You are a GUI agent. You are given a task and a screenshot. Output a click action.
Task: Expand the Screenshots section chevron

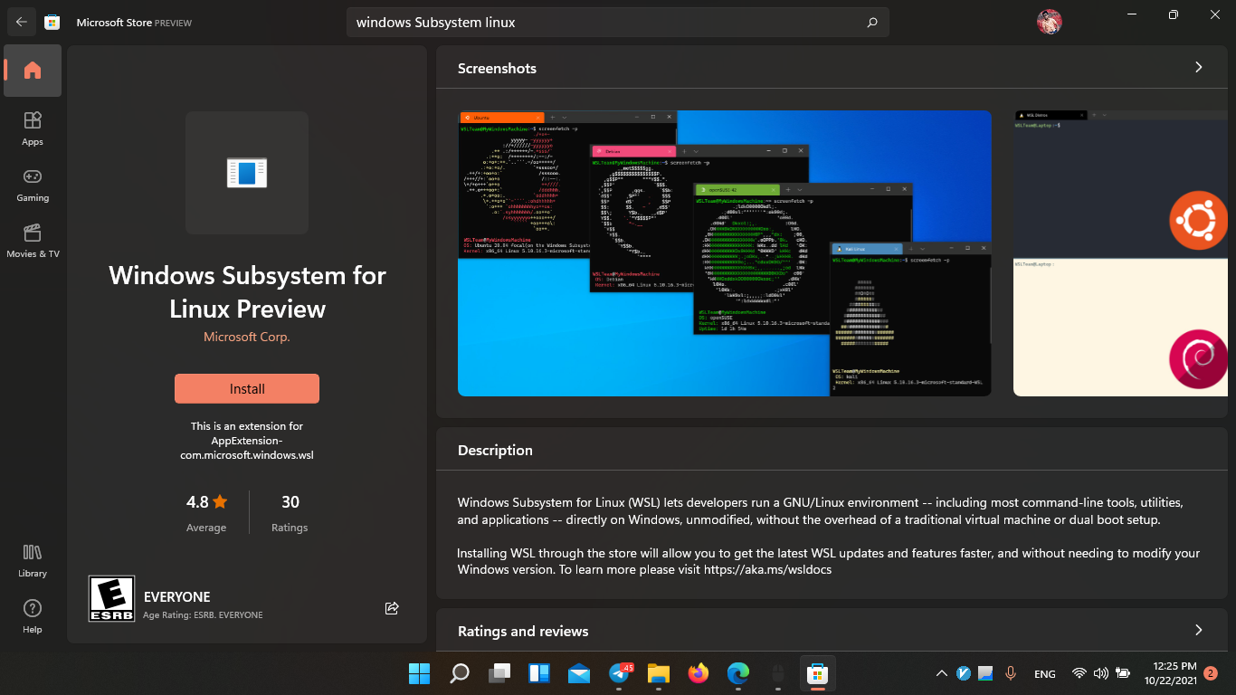coord(1199,68)
